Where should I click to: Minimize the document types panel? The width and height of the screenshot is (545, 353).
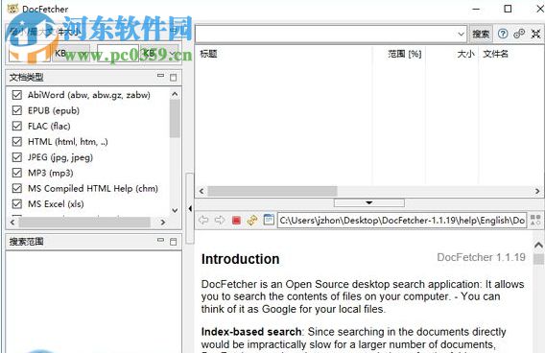coord(160,76)
